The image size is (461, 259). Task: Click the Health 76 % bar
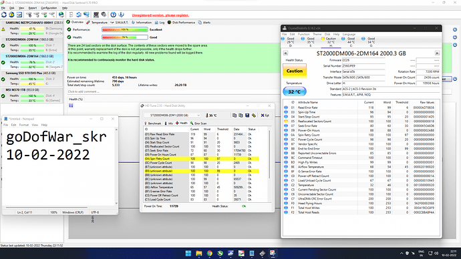click(125, 37)
